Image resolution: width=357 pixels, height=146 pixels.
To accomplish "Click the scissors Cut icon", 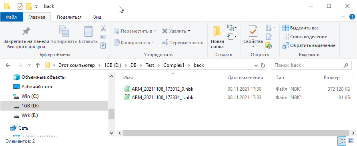I will click(x=103, y=28).
